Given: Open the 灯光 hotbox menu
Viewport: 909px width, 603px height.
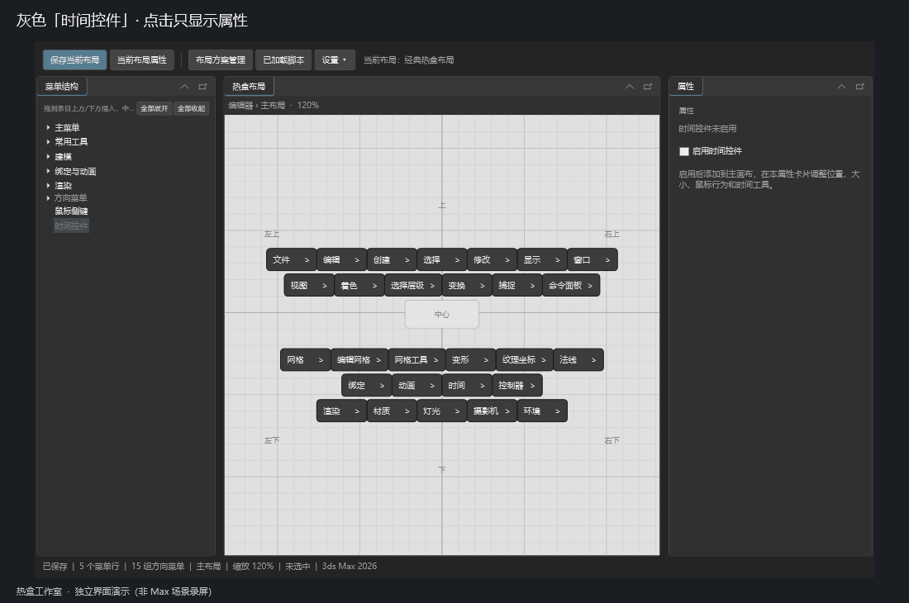Looking at the screenshot, I should pos(442,411).
